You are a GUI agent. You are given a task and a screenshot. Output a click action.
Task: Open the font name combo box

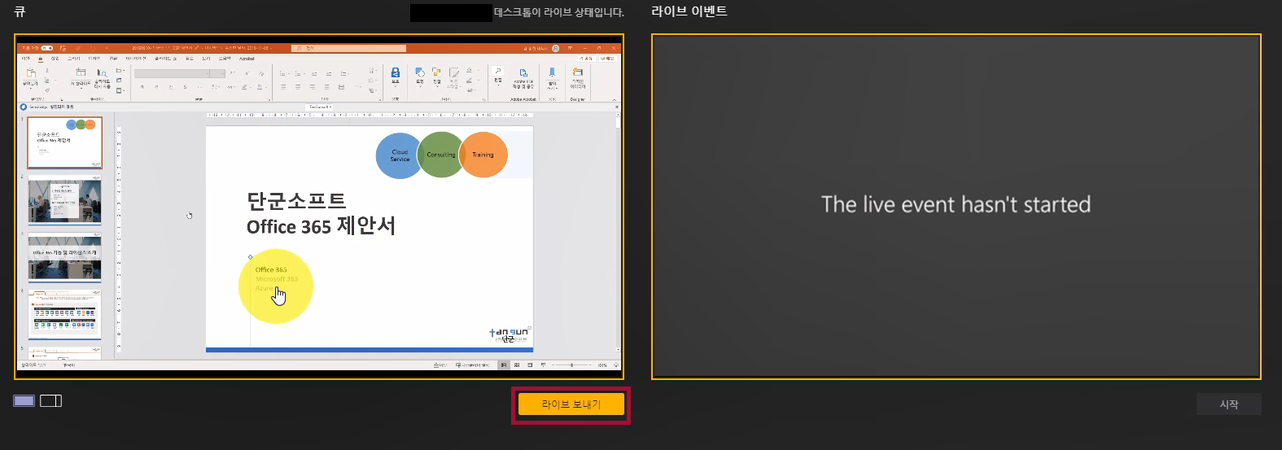172,73
